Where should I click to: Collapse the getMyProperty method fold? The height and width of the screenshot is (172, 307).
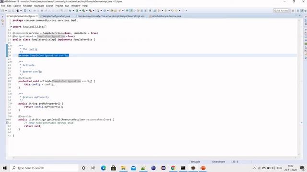coord(12,104)
